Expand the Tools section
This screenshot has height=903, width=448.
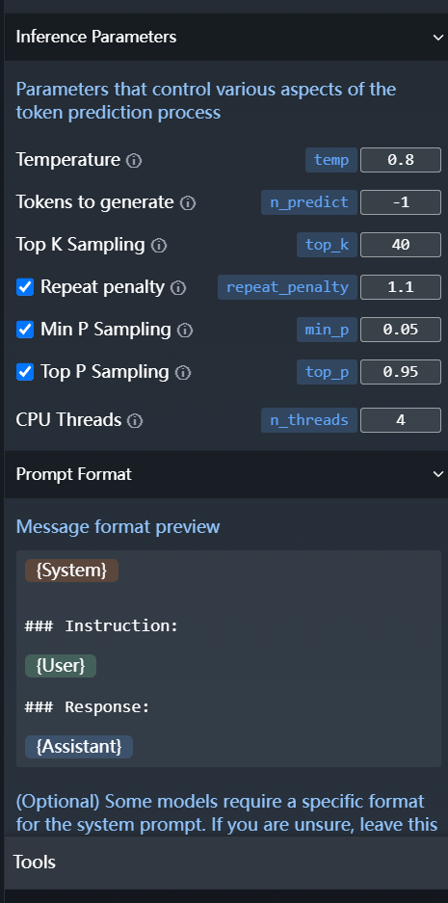224,863
